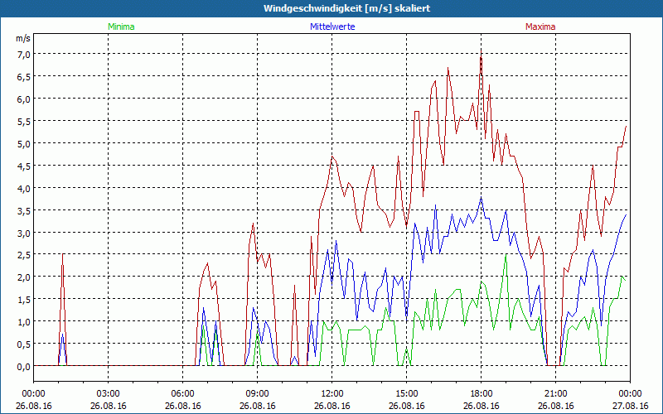This screenshot has height=414, width=663.
Task: Click the 27.08.16 date label
Action: [x=630, y=406]
